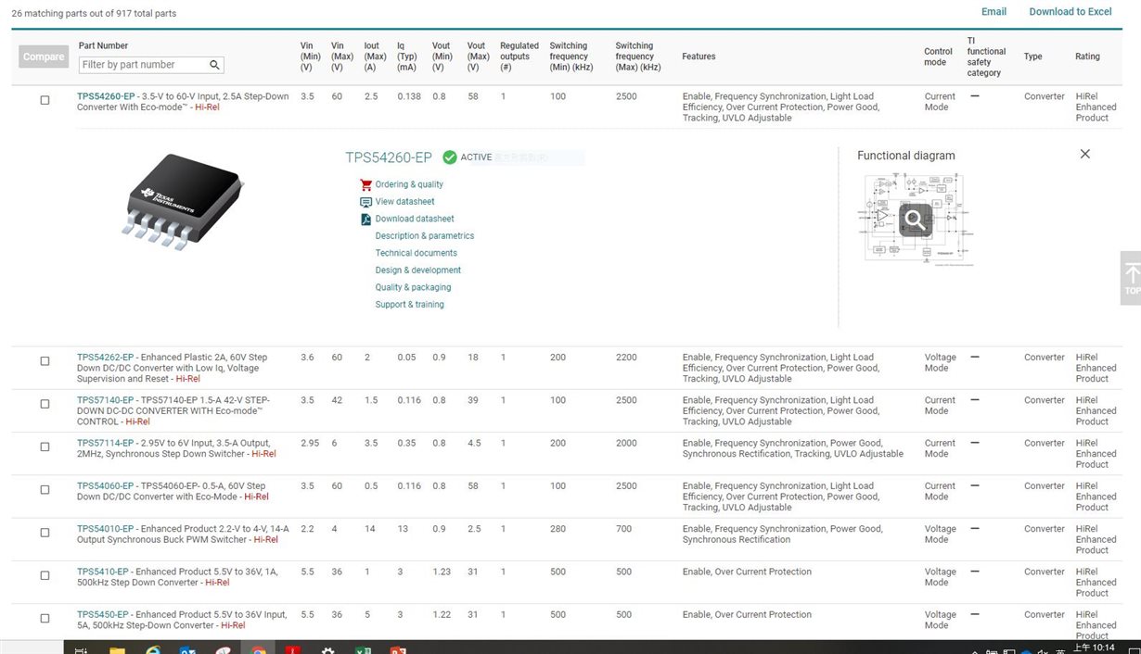Click the Compare button
1141x654 pixels.
(x=44, y=57)
